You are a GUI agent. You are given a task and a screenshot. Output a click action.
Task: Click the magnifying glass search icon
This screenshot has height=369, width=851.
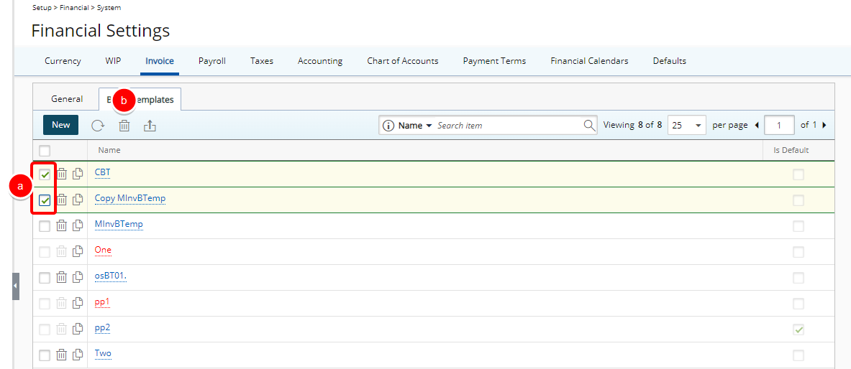[x=589, y=125]
